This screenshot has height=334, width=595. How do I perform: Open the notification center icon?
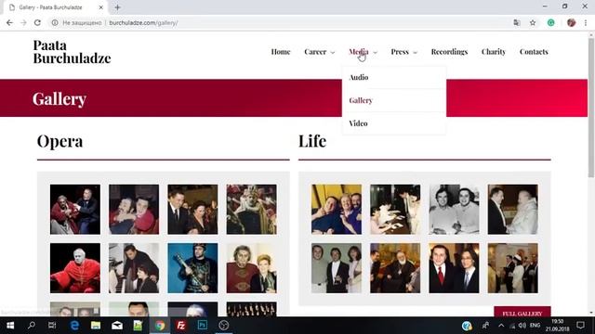[x=580, y=326]
